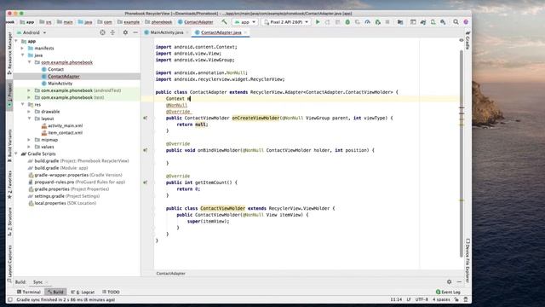This screenshot has height=307, width=545.
Task: Expand the values folder
Action: (30, 147)
